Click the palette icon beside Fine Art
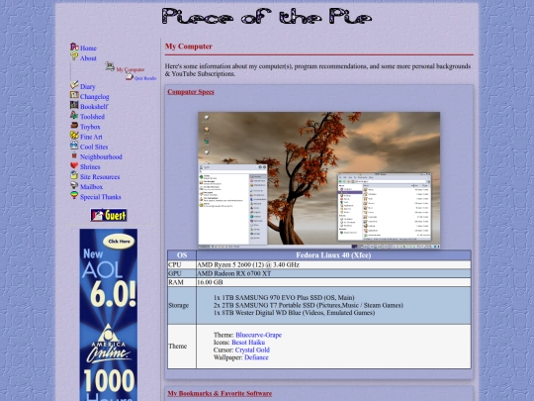The width and height of the screenshot is (534, 401). (x=74, y=135)
